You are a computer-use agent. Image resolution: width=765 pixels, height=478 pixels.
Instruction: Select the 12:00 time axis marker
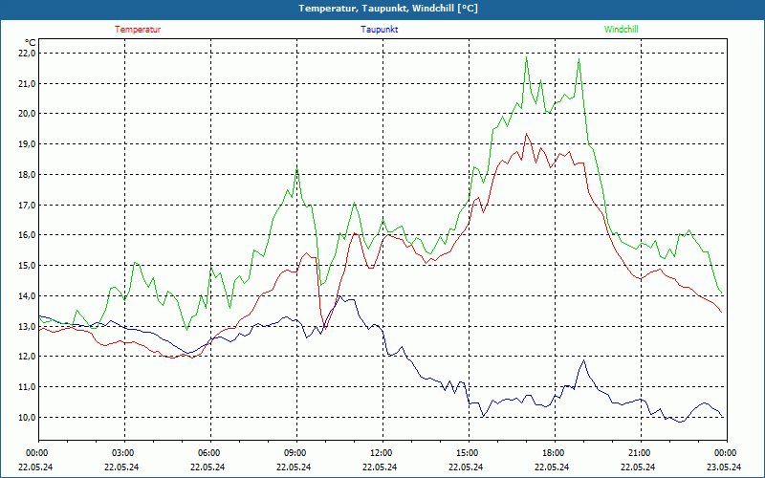pyautogui.click(x=381, y=453)
